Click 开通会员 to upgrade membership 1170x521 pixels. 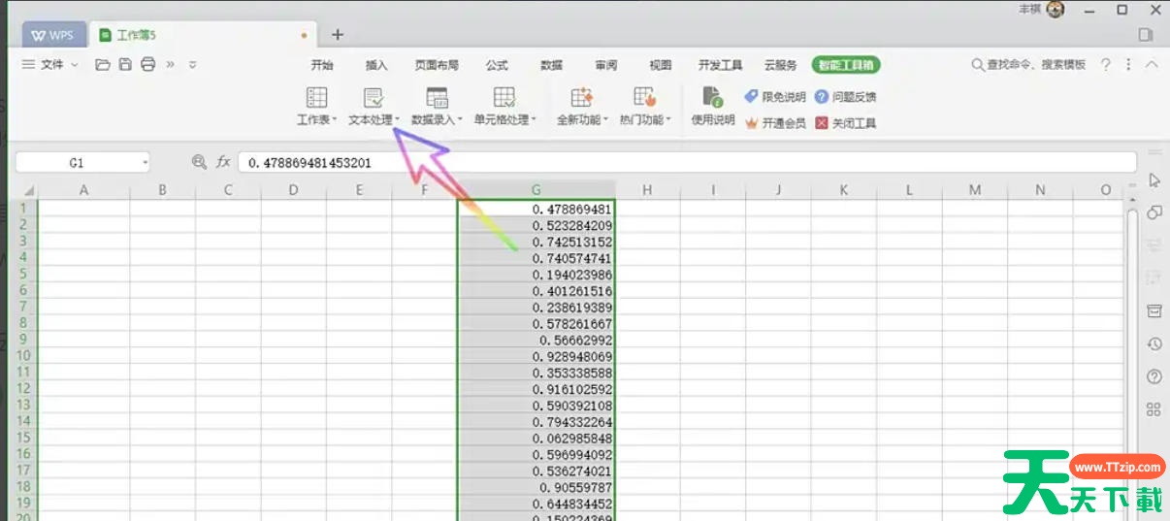(775, 123)
